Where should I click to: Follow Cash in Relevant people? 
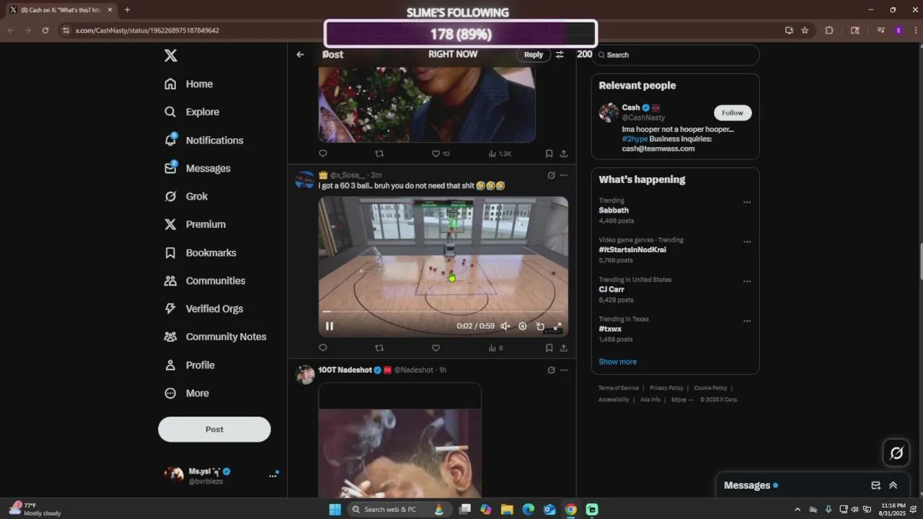[x=733, y=112]
